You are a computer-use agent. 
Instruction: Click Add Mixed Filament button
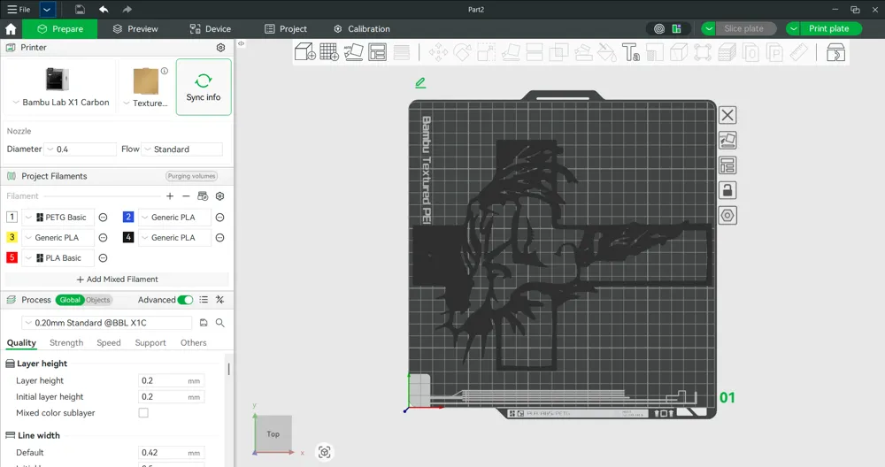(117, 279)
